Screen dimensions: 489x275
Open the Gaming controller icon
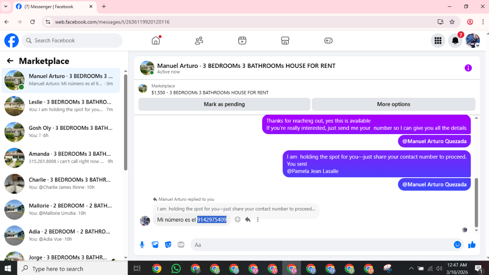[x=328, y=41]
